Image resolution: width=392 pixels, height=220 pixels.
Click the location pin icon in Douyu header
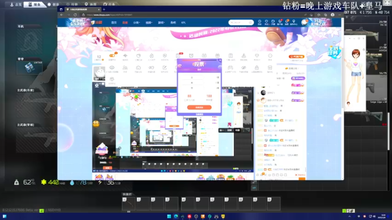click(294, 22)
